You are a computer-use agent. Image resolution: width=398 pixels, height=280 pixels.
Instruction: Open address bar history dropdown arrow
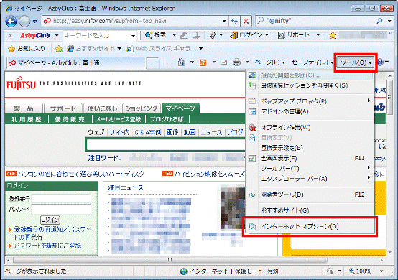[x=224, y=22]
